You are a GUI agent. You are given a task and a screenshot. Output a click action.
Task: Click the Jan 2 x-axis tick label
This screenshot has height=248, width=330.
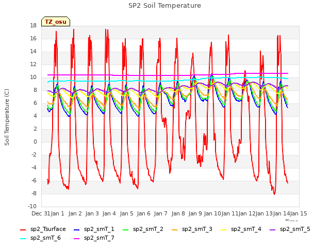tap(75, 213)
